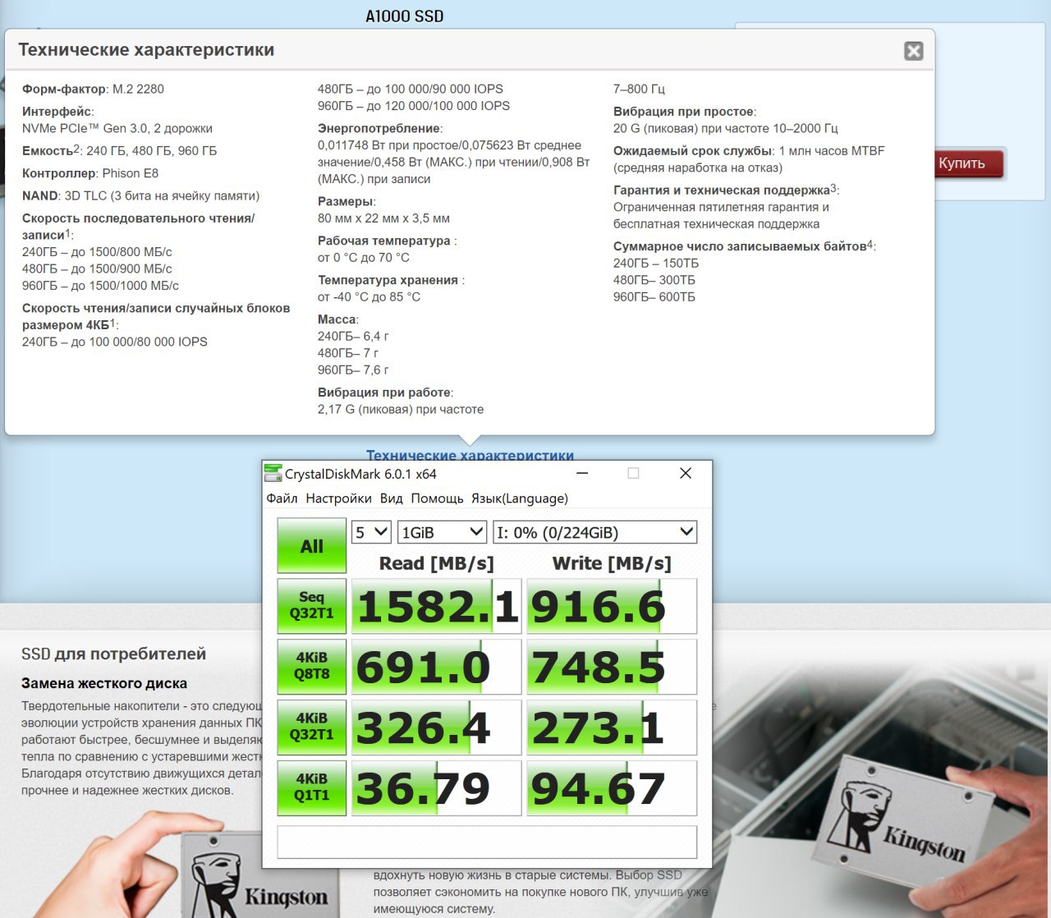The image size is (1051, 918).
Task: Open the Помощь menu
Action: pos(437,498)
